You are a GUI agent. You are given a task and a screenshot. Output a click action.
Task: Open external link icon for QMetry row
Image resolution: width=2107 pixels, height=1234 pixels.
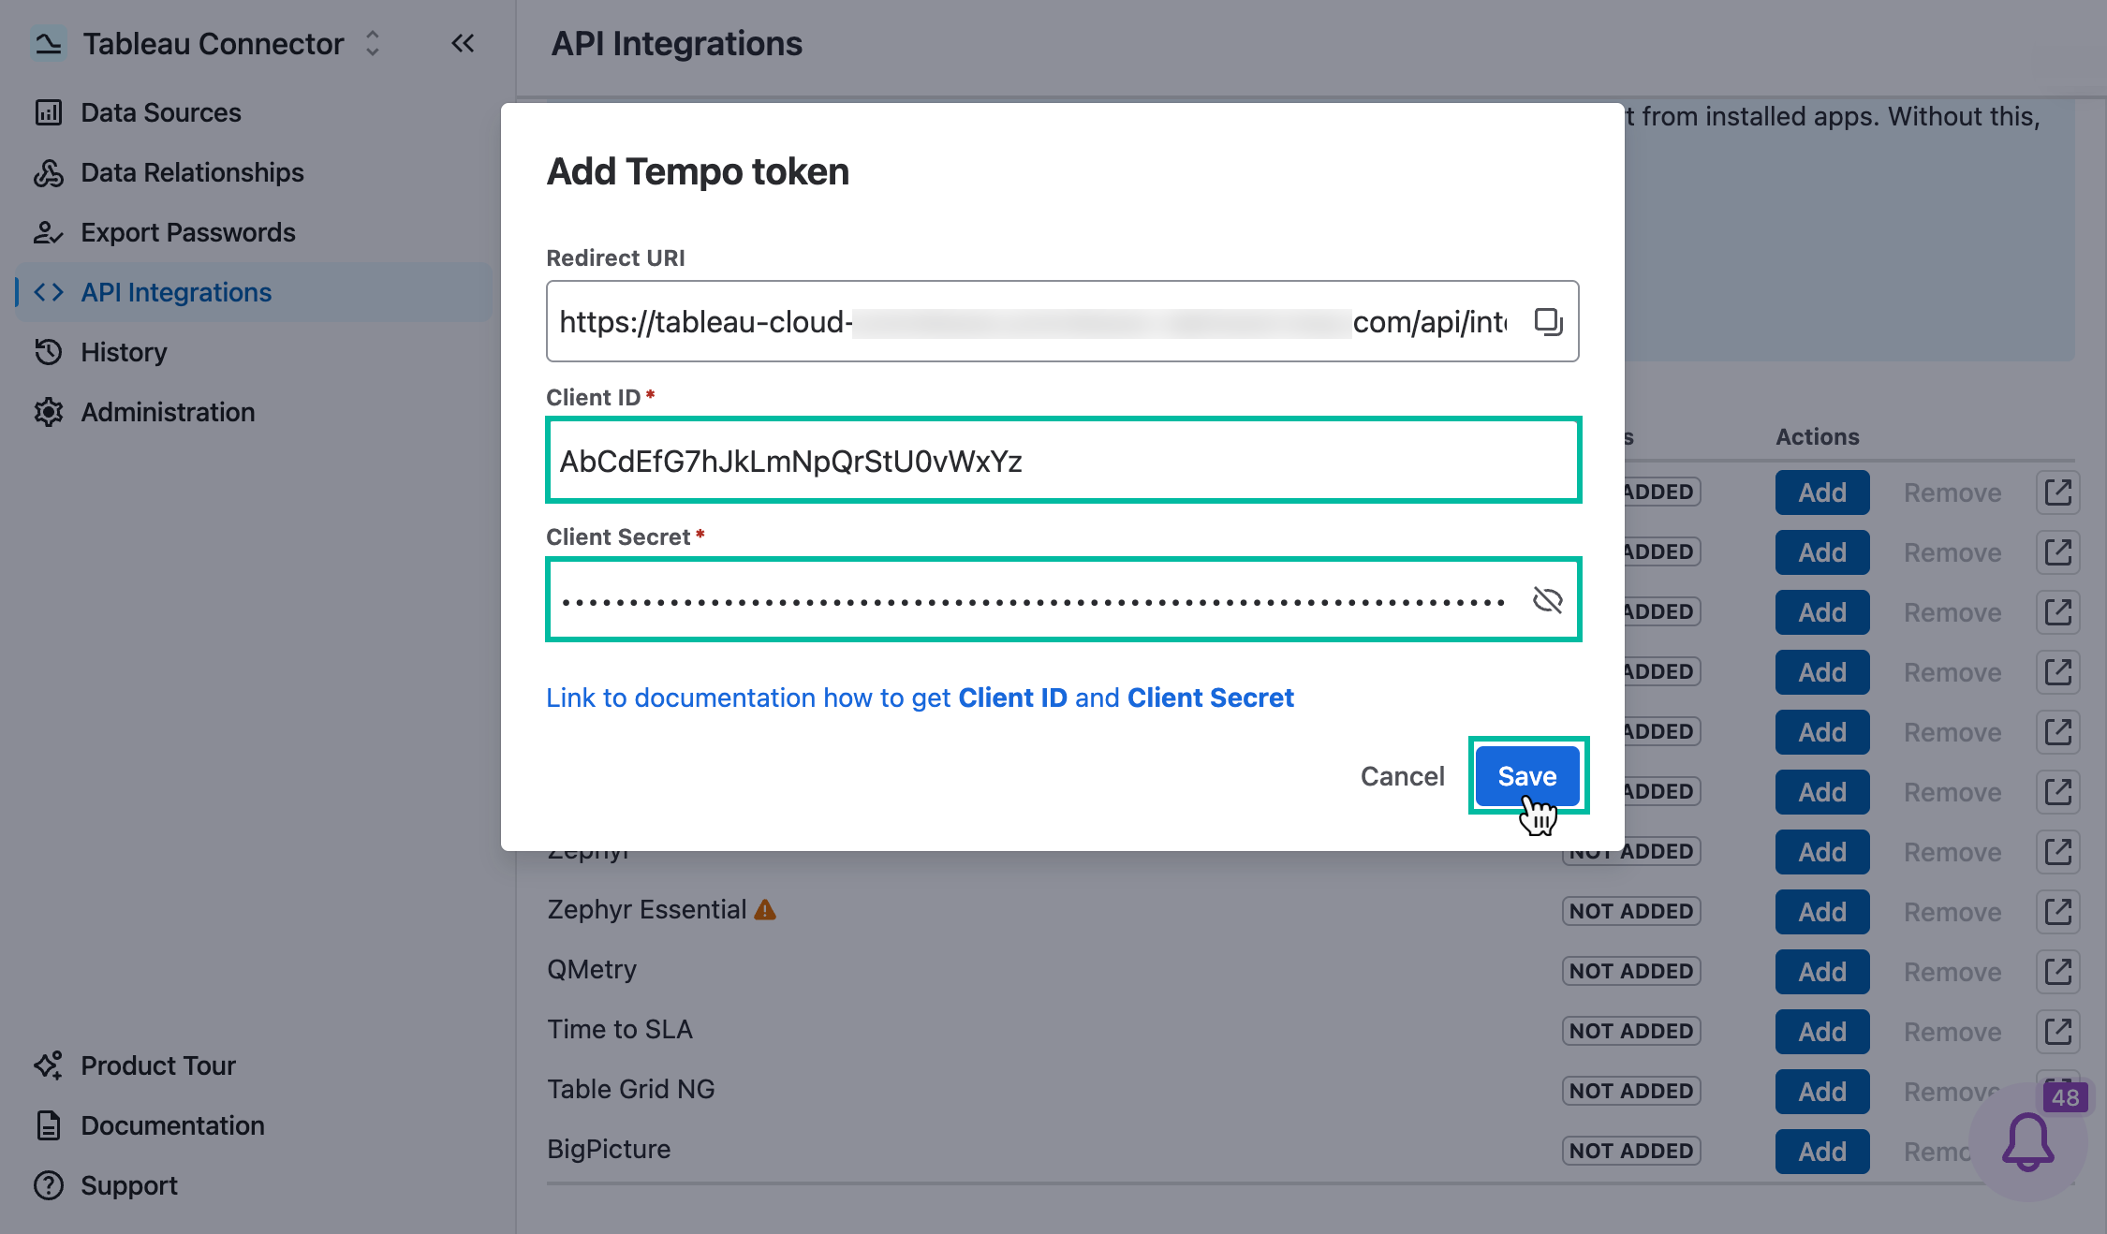tap(2058, 972)
